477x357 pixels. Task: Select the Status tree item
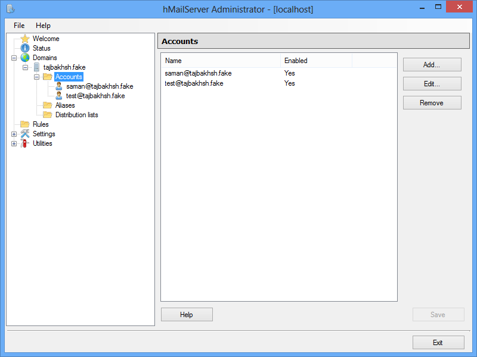[x=42, y=48]
